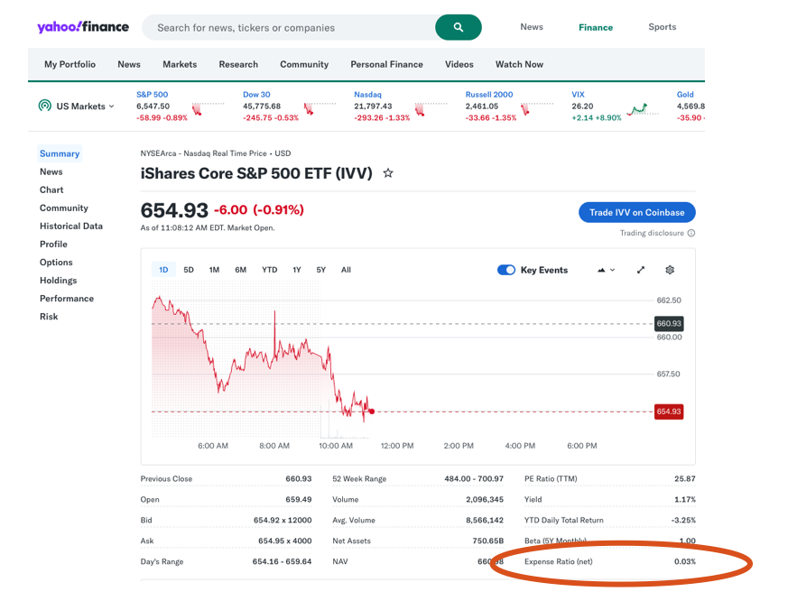Switch chart range to 5Y
Image resolution: width=788 pixels, height=601 pixels.
click(x=320, y=270)
